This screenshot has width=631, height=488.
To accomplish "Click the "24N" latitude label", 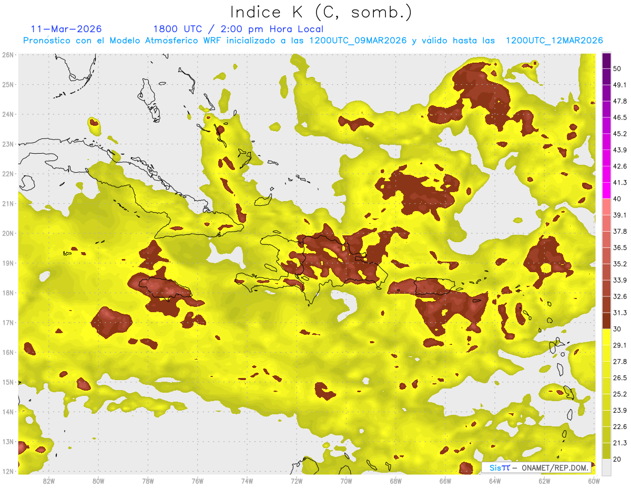I will coord(8,114).
